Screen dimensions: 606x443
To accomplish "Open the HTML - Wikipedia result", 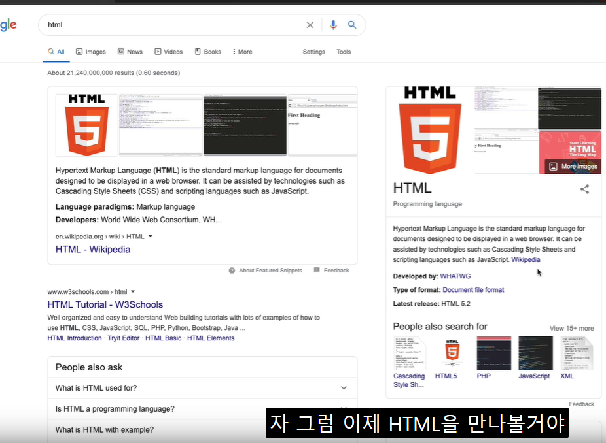I will click(93, 250).
